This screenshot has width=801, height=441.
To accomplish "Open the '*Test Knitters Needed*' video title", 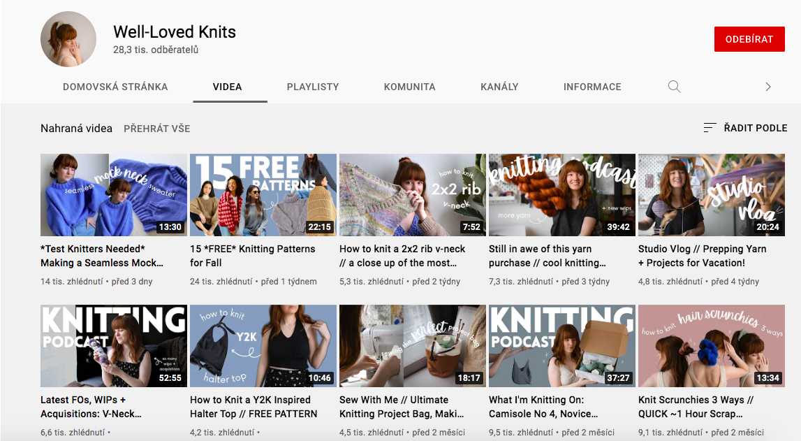I will [102, 256].
